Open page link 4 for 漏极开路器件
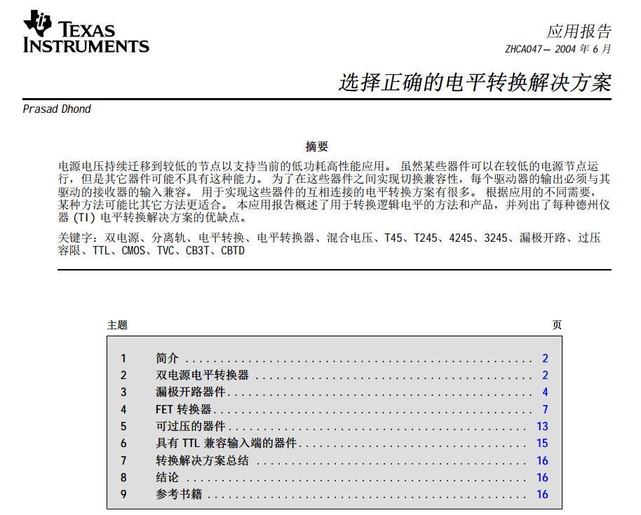Screen dimensions: 641x515 pos(545,392)
